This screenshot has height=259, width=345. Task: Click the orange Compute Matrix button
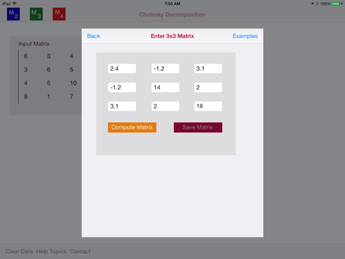[x=132, y=127]
